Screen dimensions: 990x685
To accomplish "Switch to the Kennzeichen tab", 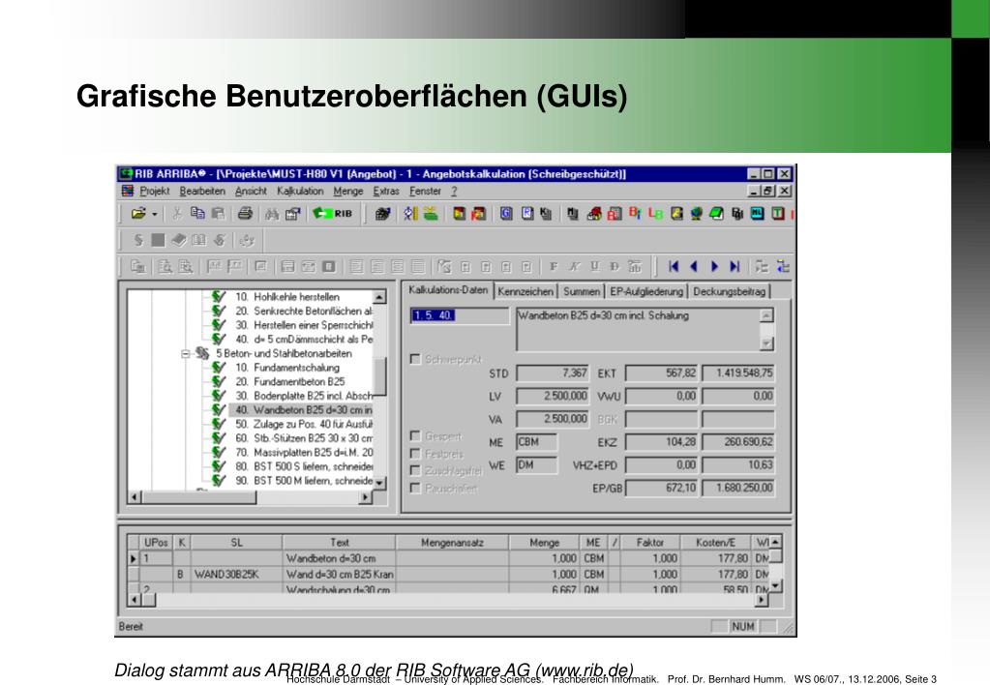I will [525, 291].
